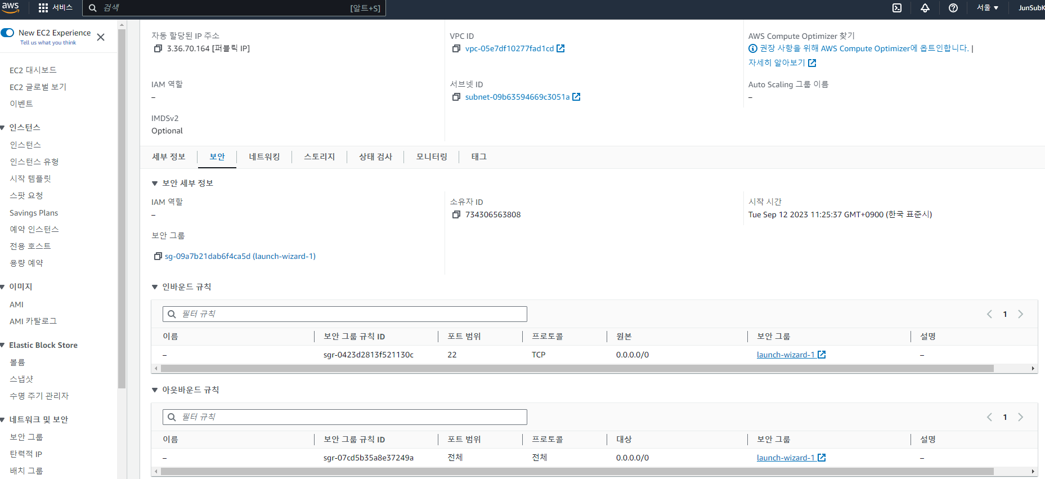This screenshot has height=479, width=1045.
Task: Collapse the security details section
Action: coord(155,183)
